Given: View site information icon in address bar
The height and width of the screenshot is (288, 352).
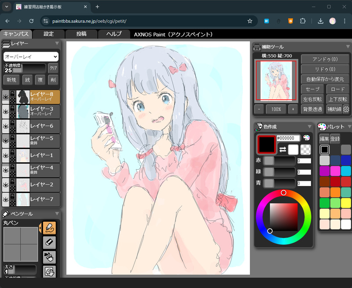Looking at the screenshot, I should pos(46,21).
